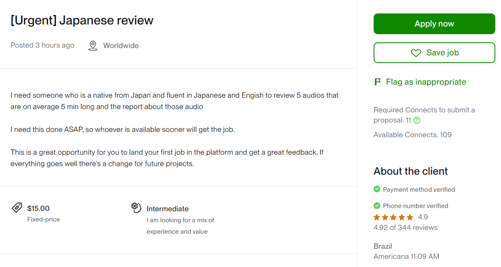Save job using the outlined button
Viewport: 501px width, 267px height.
434,53
